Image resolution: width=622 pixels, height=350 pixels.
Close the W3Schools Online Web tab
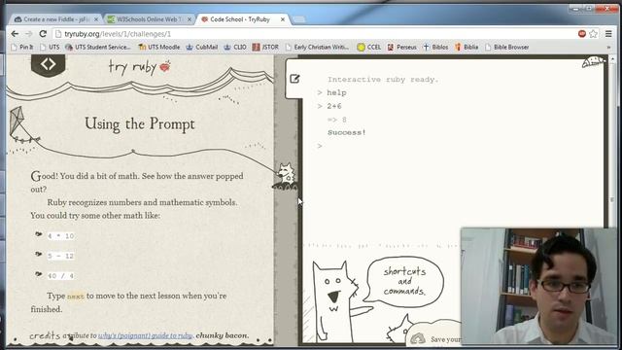coord(190,19)
